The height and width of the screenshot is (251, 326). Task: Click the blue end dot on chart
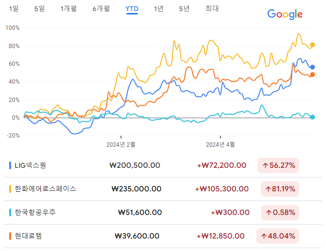pos(312,67)
